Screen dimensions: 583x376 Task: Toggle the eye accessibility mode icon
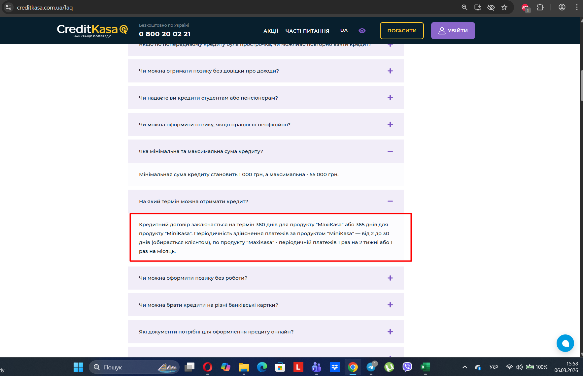coord(362,31)
